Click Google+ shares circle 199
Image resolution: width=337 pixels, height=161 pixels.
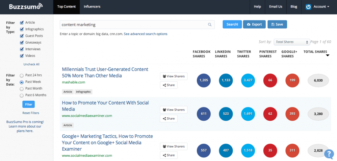(x=292, y=80)
